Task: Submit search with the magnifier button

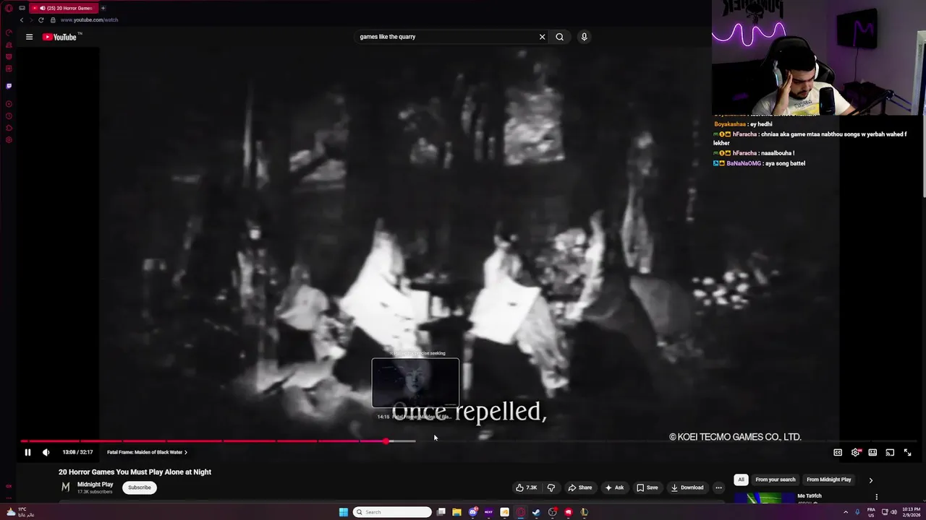Action: point(559,37)
